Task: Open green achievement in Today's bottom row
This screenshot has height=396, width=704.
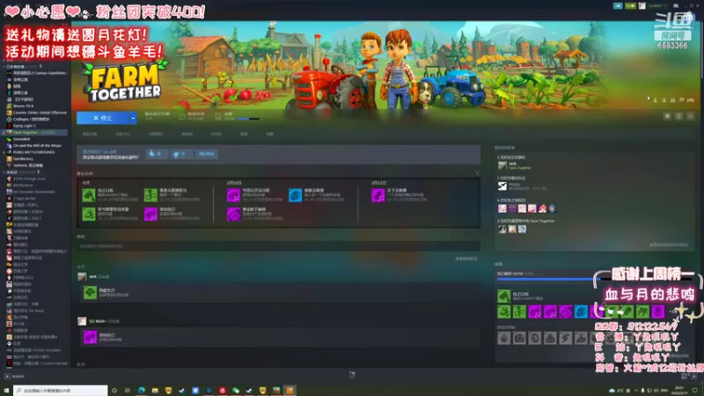Action: coord(89,214)
